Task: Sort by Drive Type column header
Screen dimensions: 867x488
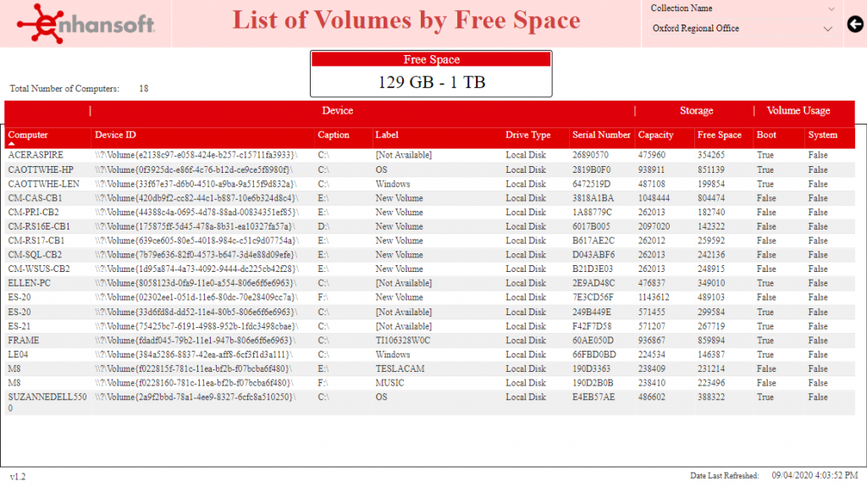Action: (527, 135)
